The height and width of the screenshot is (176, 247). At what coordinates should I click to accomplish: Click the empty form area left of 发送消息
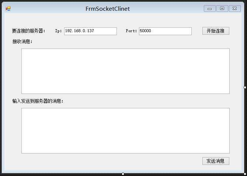(x=111, y=161)
